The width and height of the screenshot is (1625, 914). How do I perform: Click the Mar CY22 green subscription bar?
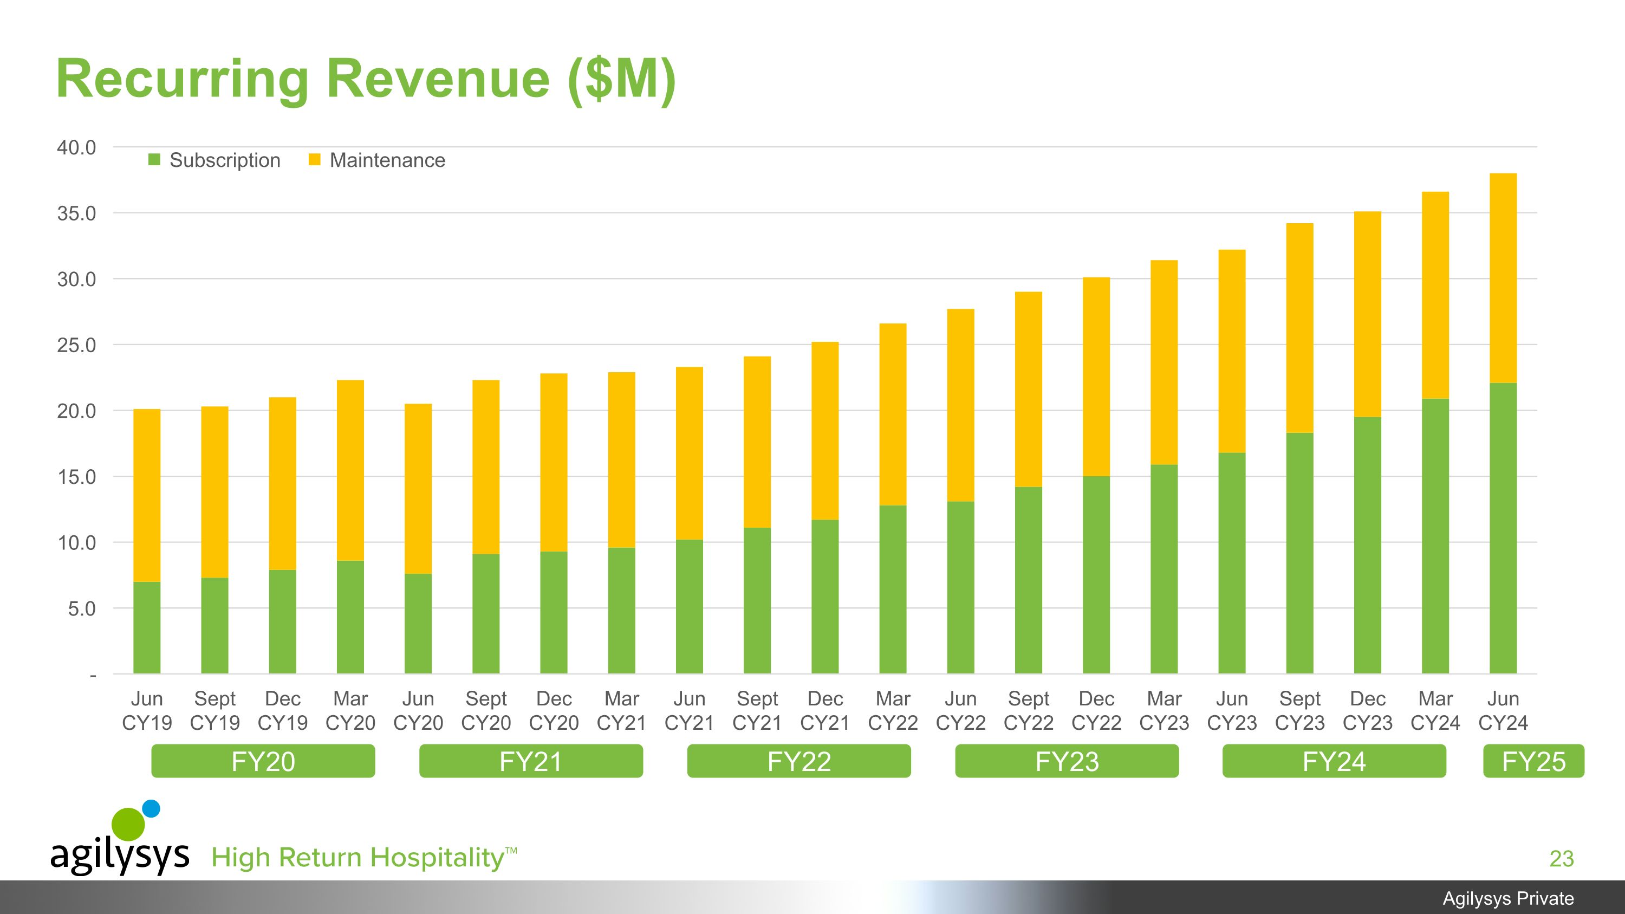[893, 590]
